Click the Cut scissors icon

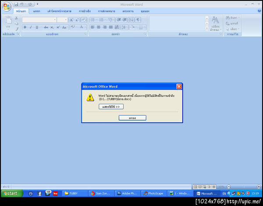click(x=17, y=18)
